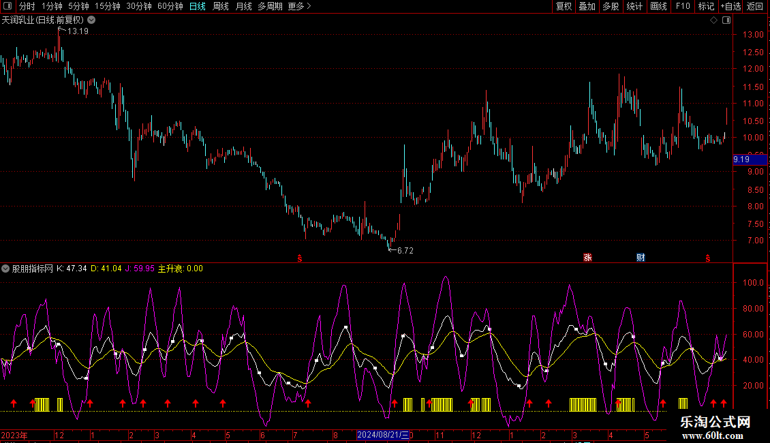Click the 复权 adjustment button

pyautogui.click(x=564, y=6)
